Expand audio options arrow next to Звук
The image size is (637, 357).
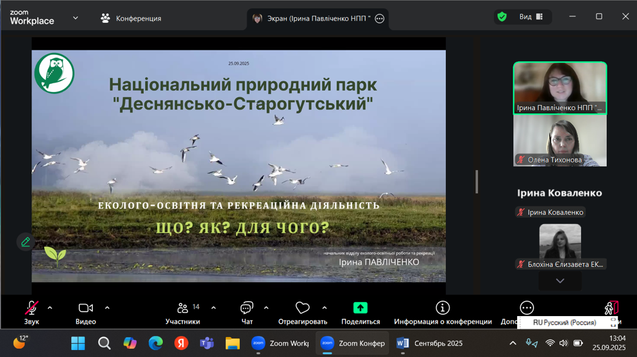[x=50, y=308]
